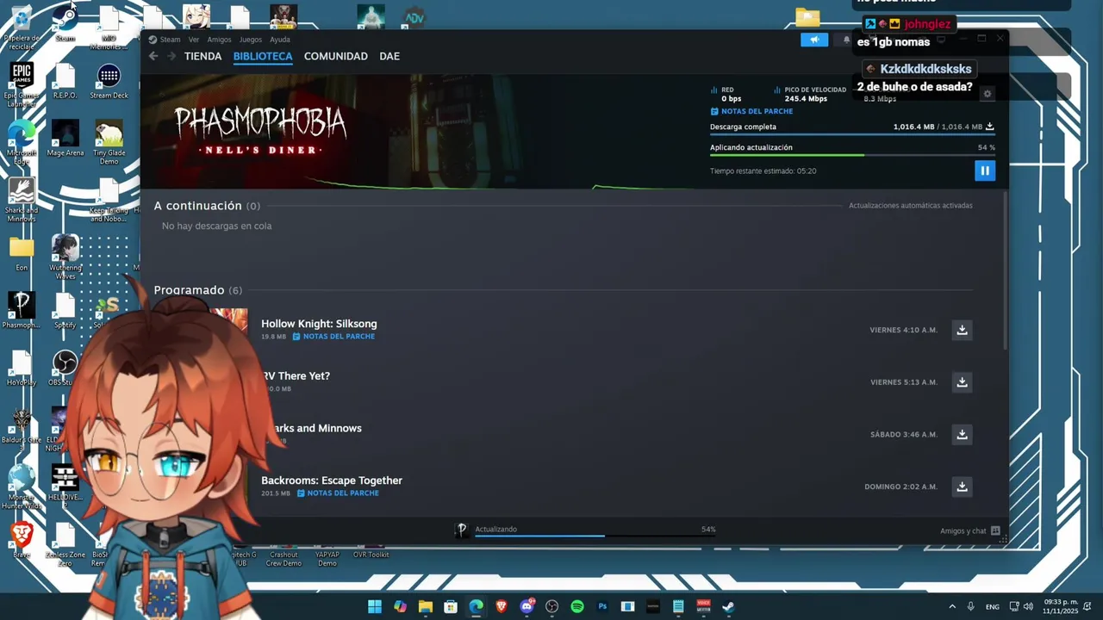Viewport: 1103px width, 620px height.
Task: Show hidden system tray icons
Action: (x=952, y=606)
